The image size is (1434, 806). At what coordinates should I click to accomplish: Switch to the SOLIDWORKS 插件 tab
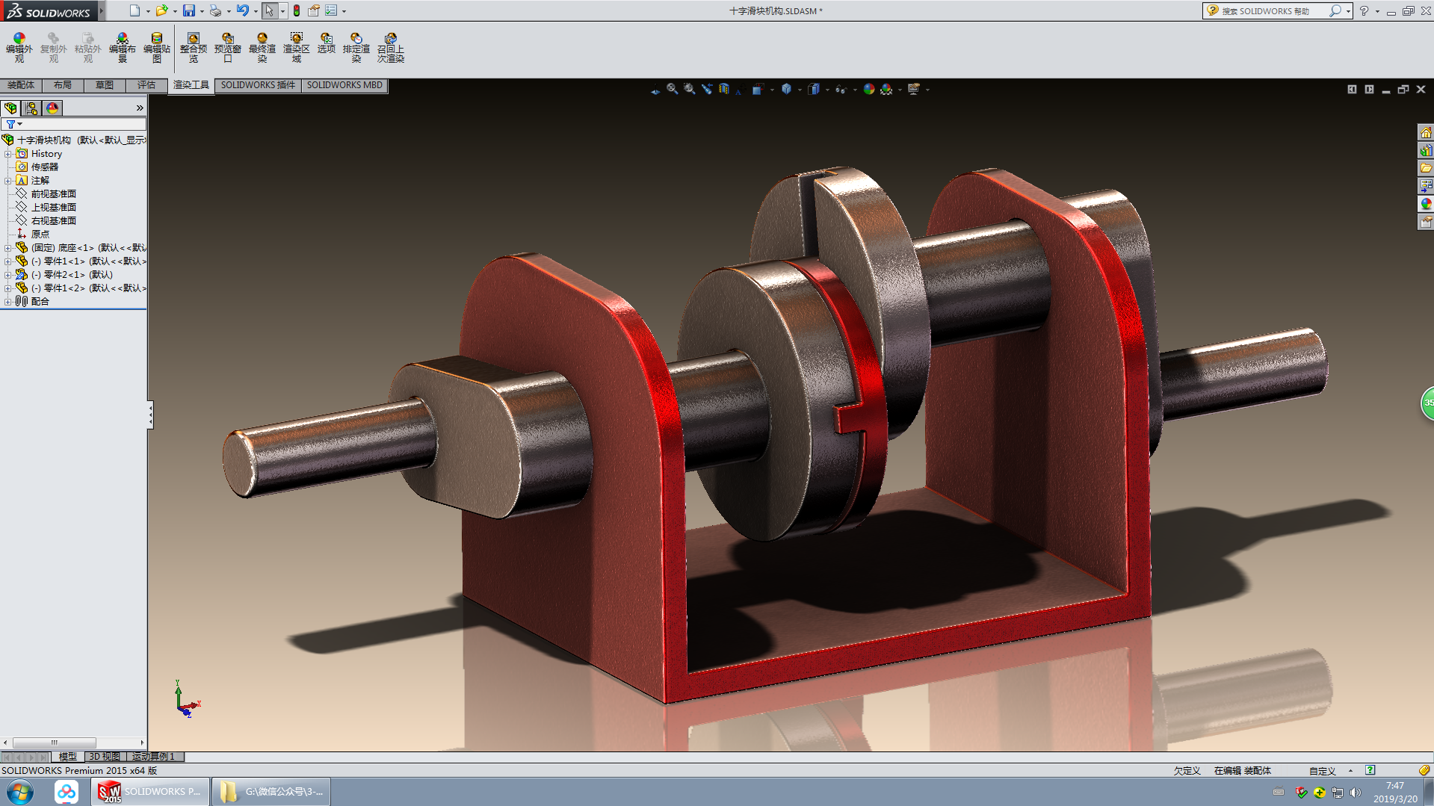pos(258,85)
